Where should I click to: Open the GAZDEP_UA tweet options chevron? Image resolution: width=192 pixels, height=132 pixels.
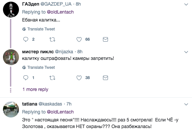tap(186, 5)
